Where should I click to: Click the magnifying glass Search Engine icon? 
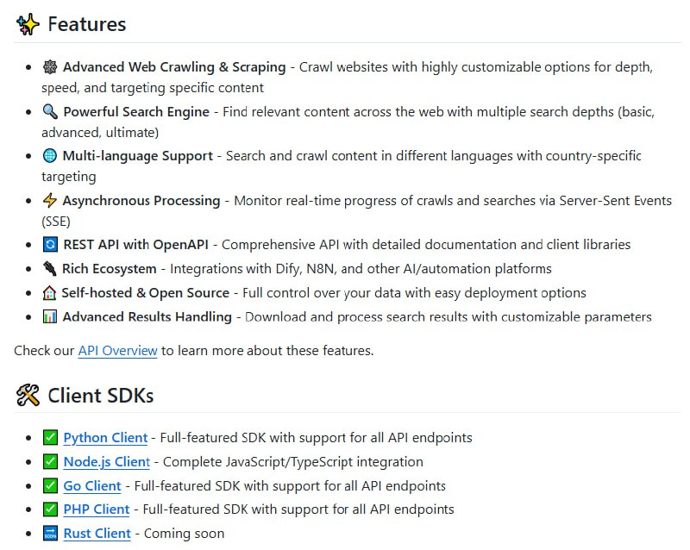pos(50,112)
